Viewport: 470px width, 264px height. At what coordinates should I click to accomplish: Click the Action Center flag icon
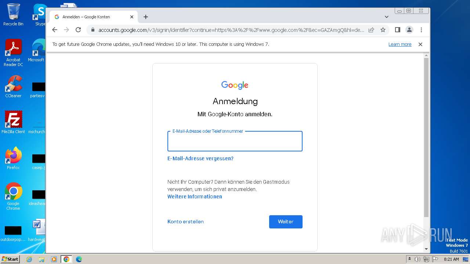point(435,259)
